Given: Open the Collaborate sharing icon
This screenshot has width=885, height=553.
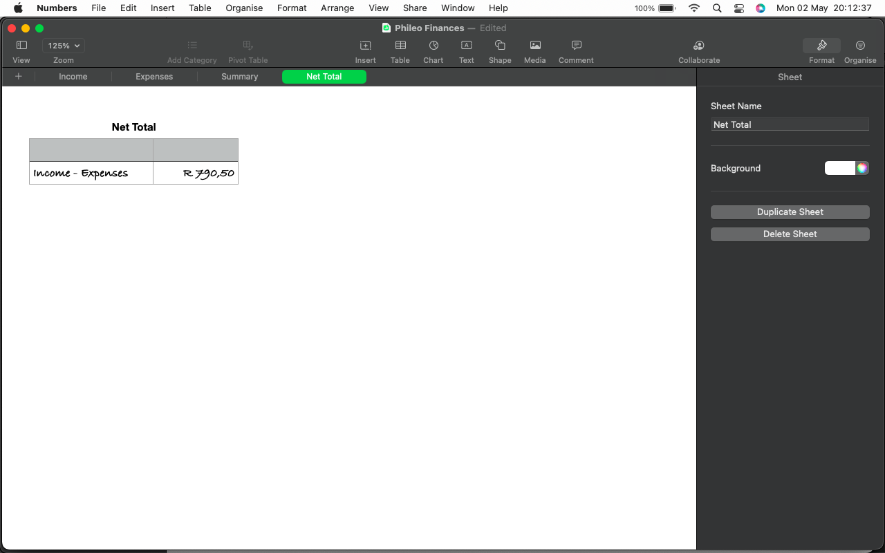Looking at the screenshot, I should 699,46.
